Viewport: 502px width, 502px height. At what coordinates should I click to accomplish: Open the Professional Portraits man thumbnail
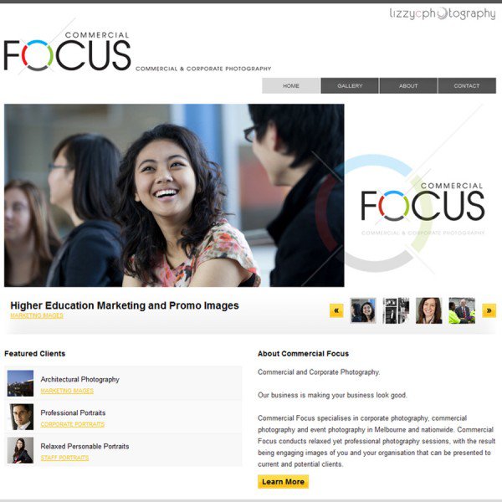coord(20,417)
